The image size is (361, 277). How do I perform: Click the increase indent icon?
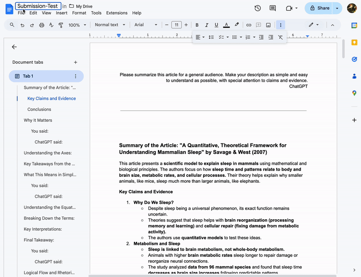point(271,37)
